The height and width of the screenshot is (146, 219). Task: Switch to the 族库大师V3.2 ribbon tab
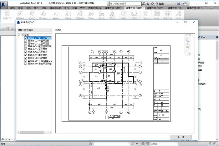pyautogui.click(x=95, y=8)
